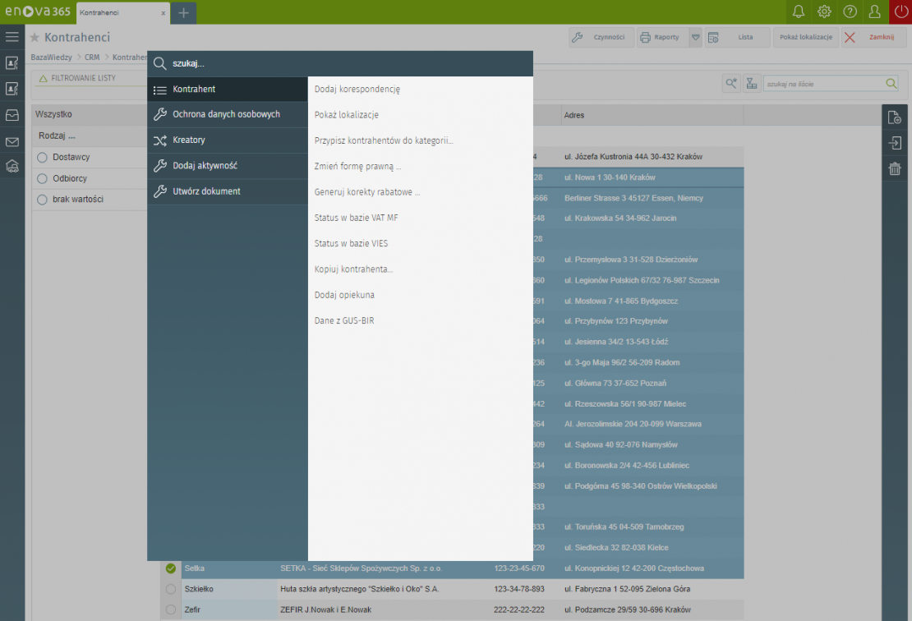The width and height of the screenshot is (912, 621).
Task: Click the notifications bell icon
Action: tap(798, 11)
